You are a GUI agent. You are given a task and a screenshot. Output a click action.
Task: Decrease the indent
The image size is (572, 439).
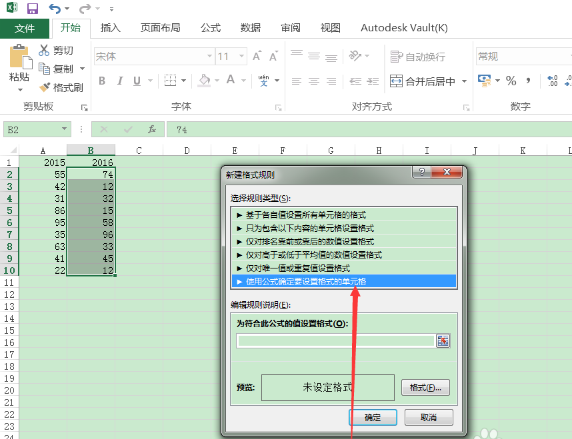point(355,81)
